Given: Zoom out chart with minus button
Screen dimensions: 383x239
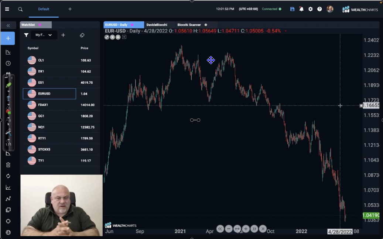Looking at the screenshot, I should pyautogui.click(x=229, y=229).
